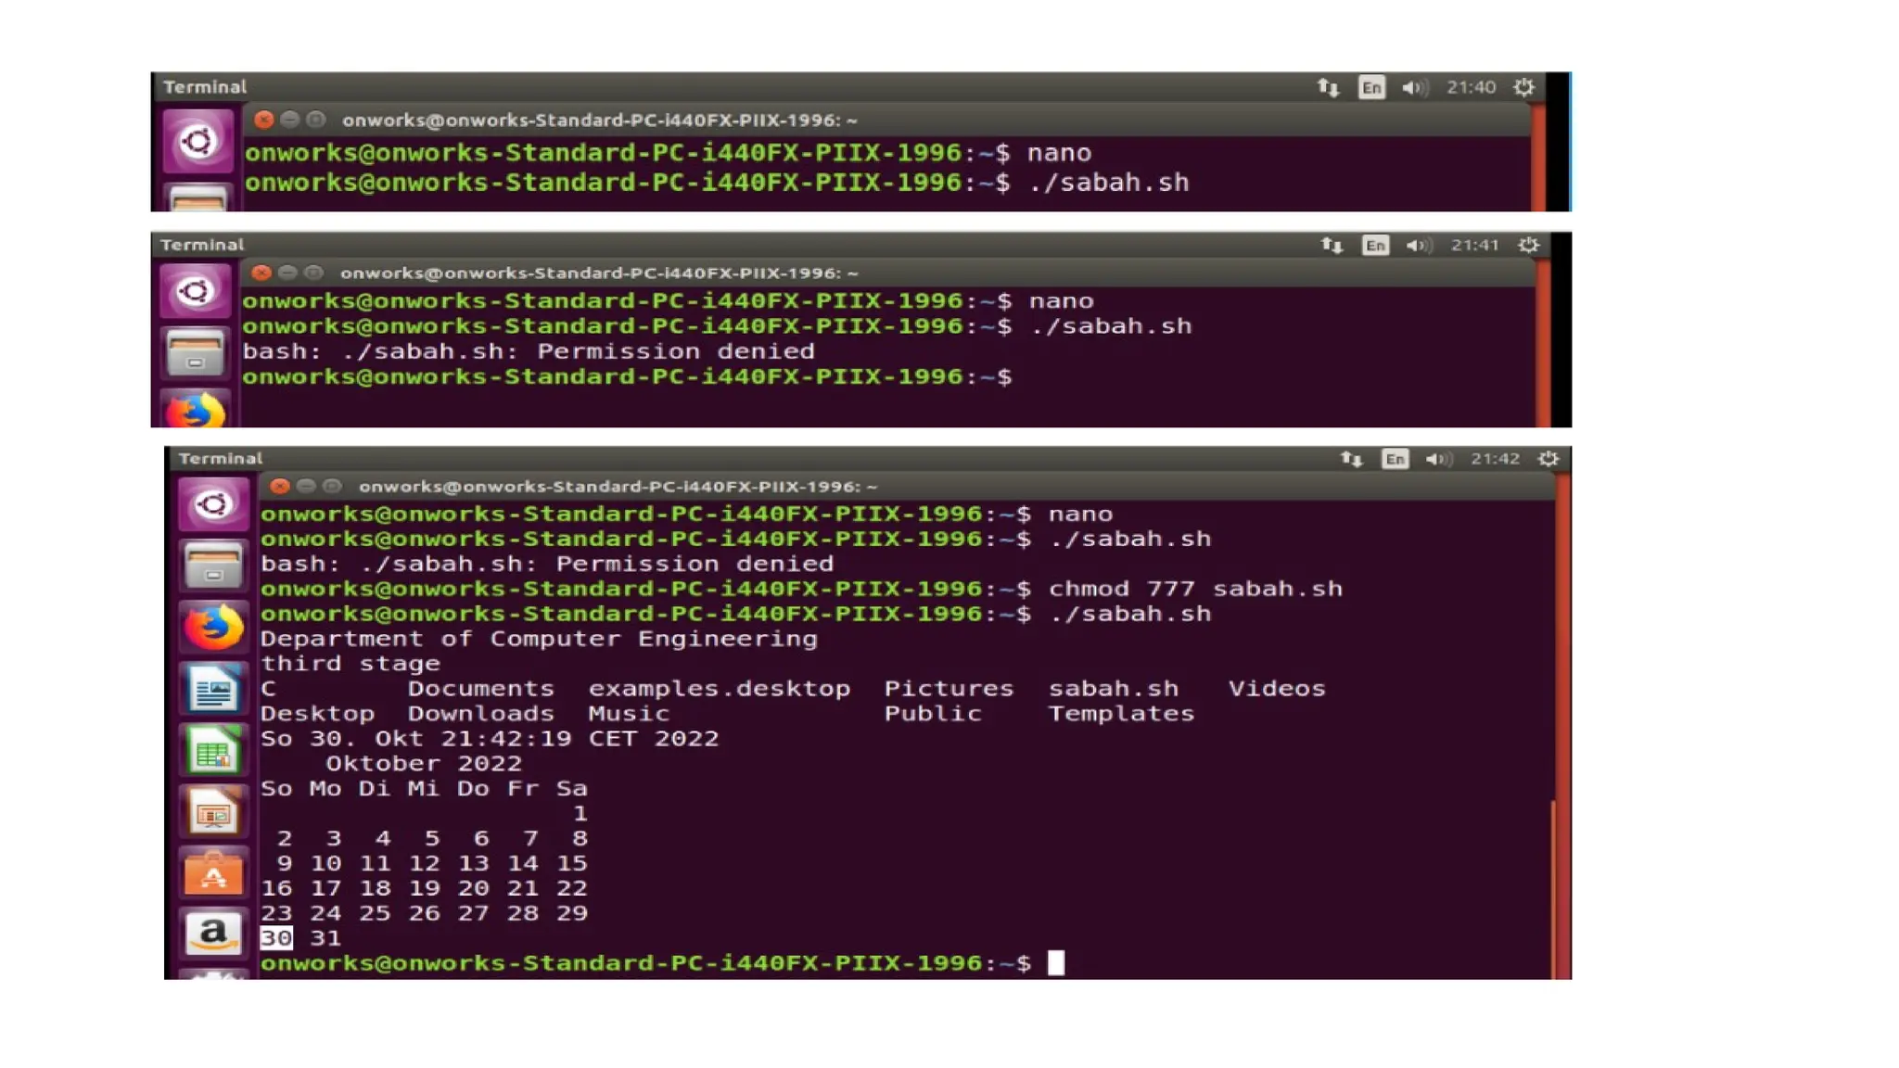1899x1068 pixels.
Task: Minimize the terminal window in 21:42 screenshot
Action: pos(306,486)
